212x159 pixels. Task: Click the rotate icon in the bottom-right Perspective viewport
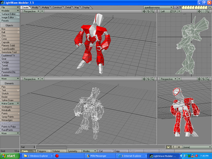point(203,79)
